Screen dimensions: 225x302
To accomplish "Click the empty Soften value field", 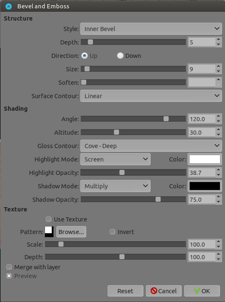I will pyautogui.click(x=202, y=82).
